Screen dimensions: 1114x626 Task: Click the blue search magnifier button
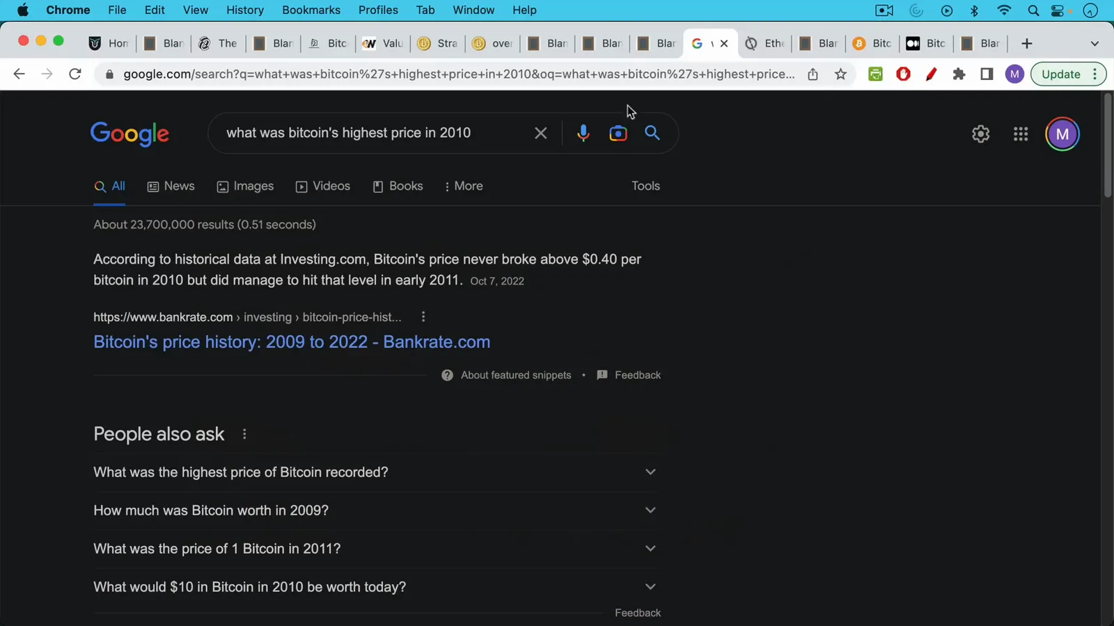(652, 133)
